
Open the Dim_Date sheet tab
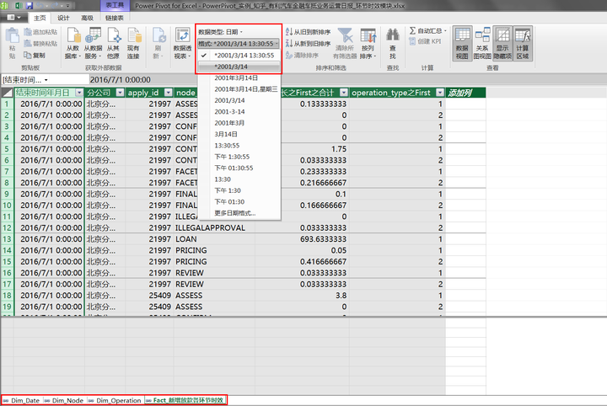(x=22, y=400)
